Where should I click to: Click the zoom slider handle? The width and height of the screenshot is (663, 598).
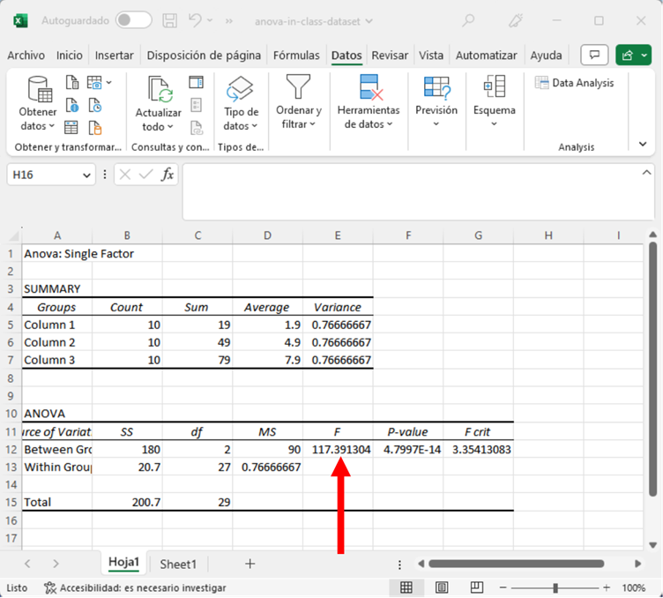tap(555, 587)
